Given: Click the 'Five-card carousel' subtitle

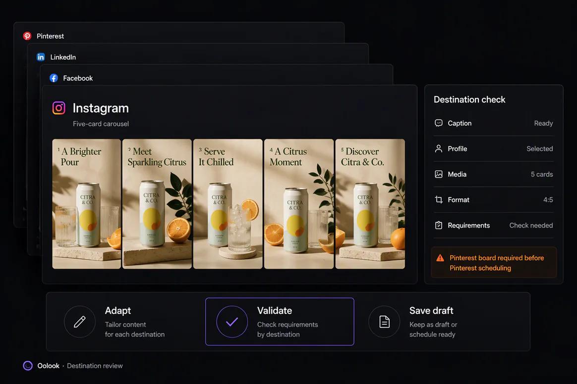Looking at the screenshot, I should pyautogui.click(x=101, y=124).
